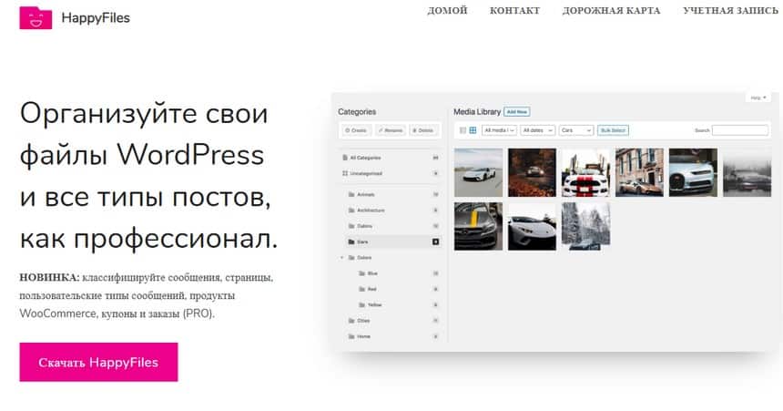The image size is (783, 411).
Task: Open the light blue Bugatti thumbnail
Action: (693, 172)
